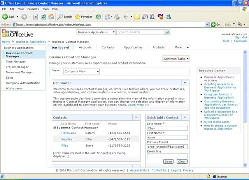The height and width of the screenshot is (180, 249).
Task: Open the Favorites menu
Action: [x=33, y=9]
